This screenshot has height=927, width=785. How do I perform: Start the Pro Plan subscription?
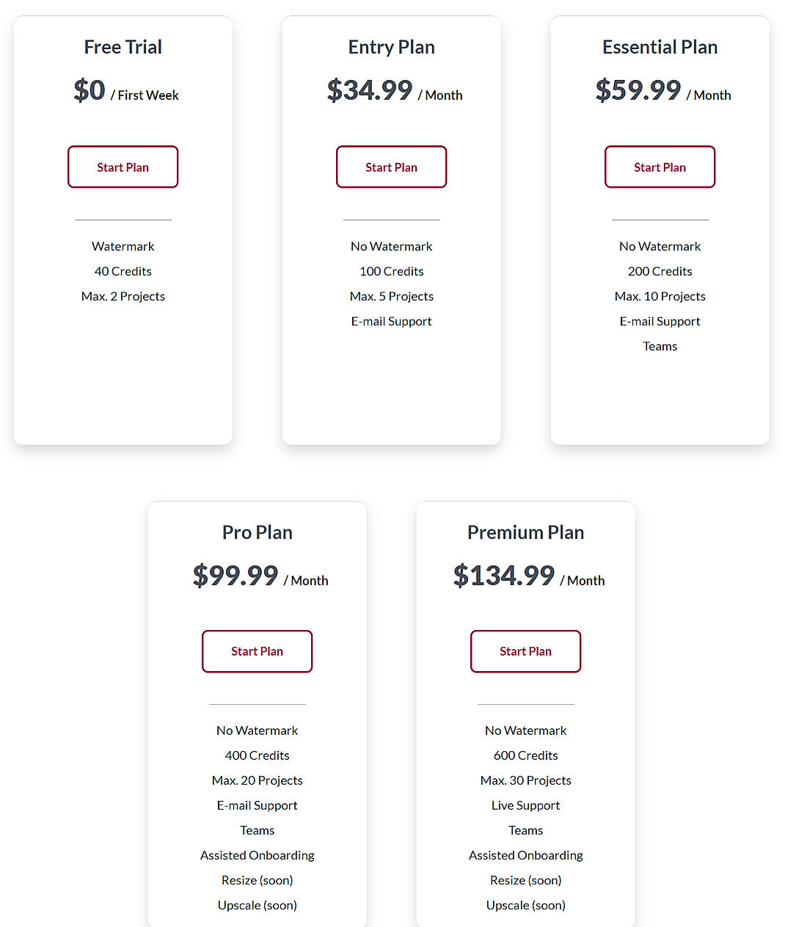tap(257, 651)
